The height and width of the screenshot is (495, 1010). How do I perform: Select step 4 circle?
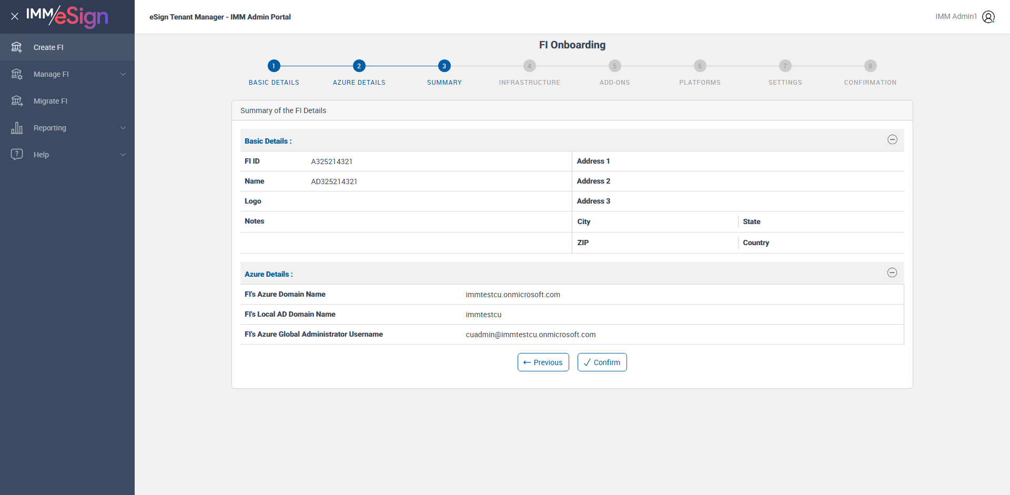[x=530, y=66]
